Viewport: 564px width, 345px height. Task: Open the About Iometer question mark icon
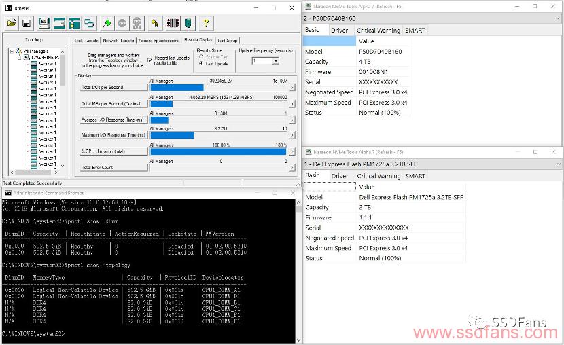[x=206, y=23]
